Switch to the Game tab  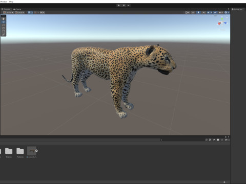pyautogui.click(x=17, y=9)
